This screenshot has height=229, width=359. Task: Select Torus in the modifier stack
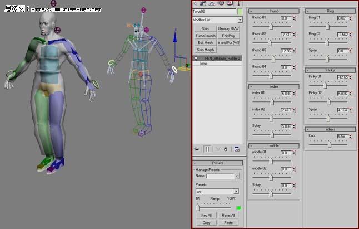click(x=204, y=64)
